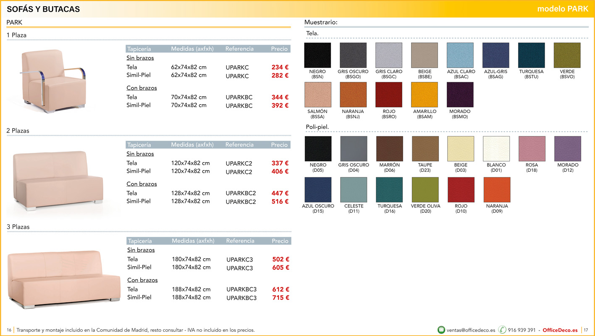The height and width of the screenshot is (336, 595).
Task: Pick the AZUL-GRIS (BSAG) swatch
Action: click(x=496, y=55)
